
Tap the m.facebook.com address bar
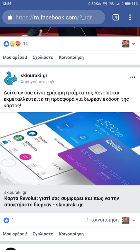(x=54, y=17)
